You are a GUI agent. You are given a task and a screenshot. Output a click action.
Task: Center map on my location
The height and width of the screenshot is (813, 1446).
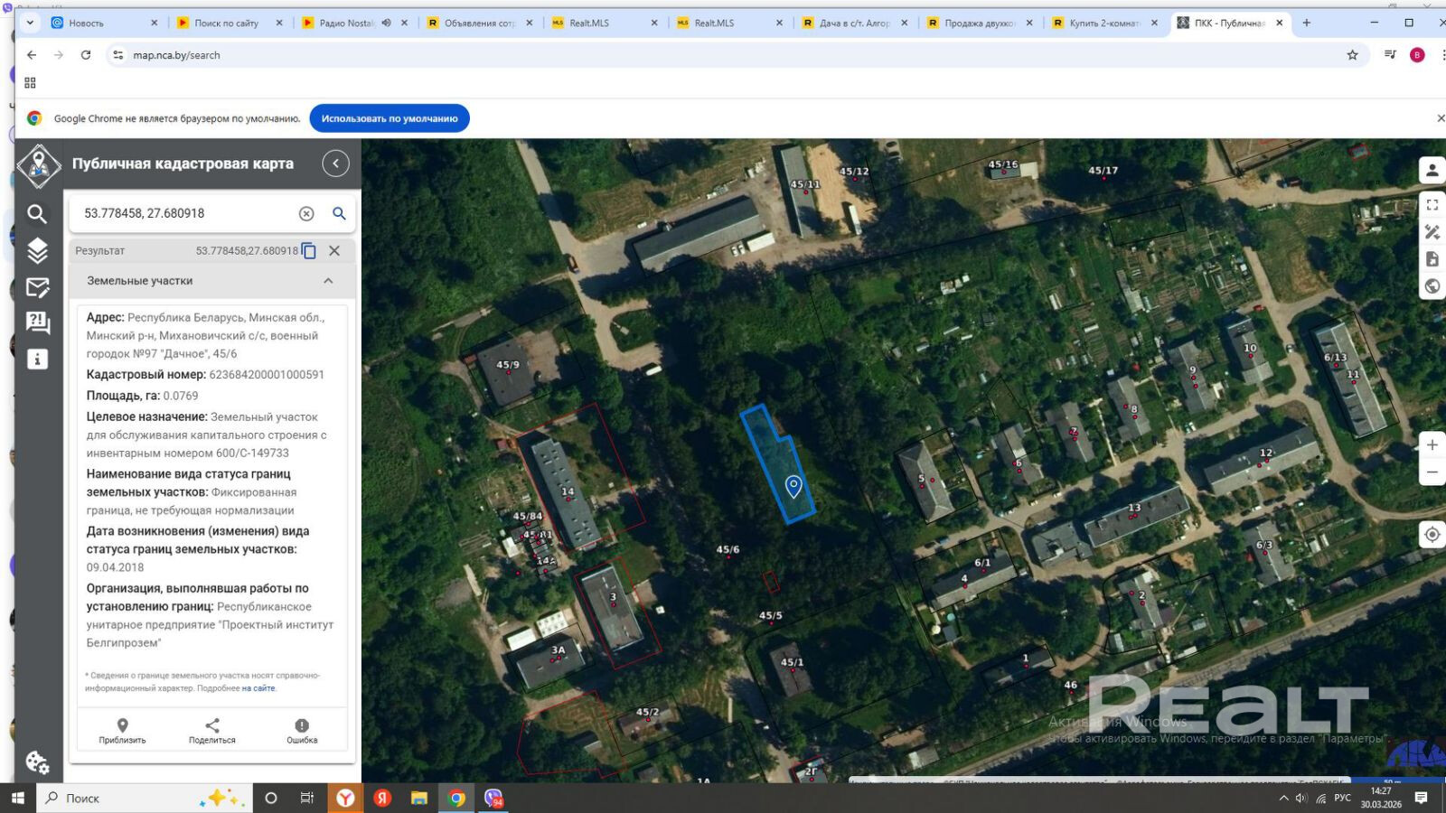tap(1432, 535)
